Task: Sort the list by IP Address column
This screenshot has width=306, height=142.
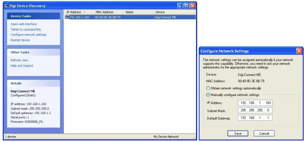Action: click(78, 12)
